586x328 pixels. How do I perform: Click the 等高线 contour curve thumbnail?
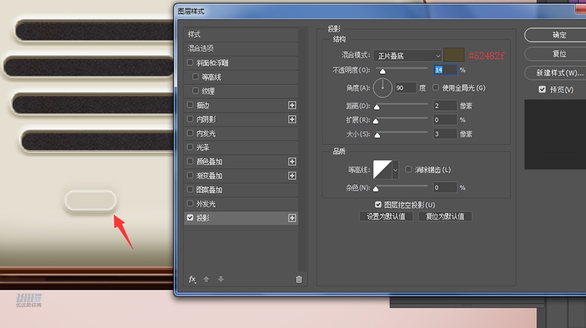coord(382,170)
